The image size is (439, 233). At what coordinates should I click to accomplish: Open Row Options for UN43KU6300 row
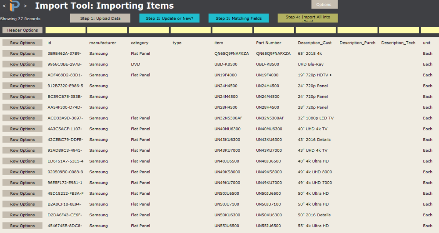(22, 140)
